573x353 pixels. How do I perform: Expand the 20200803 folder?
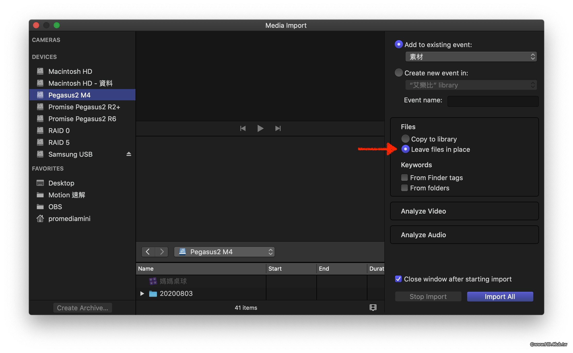(142, 294)
